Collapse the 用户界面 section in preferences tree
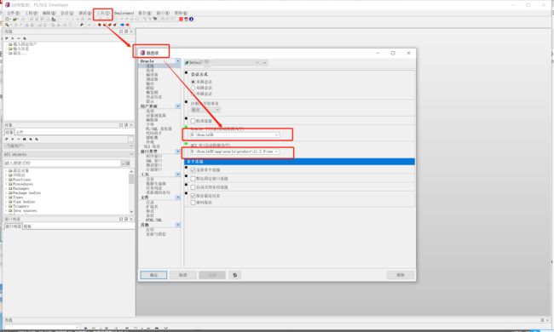 point(178,106)
